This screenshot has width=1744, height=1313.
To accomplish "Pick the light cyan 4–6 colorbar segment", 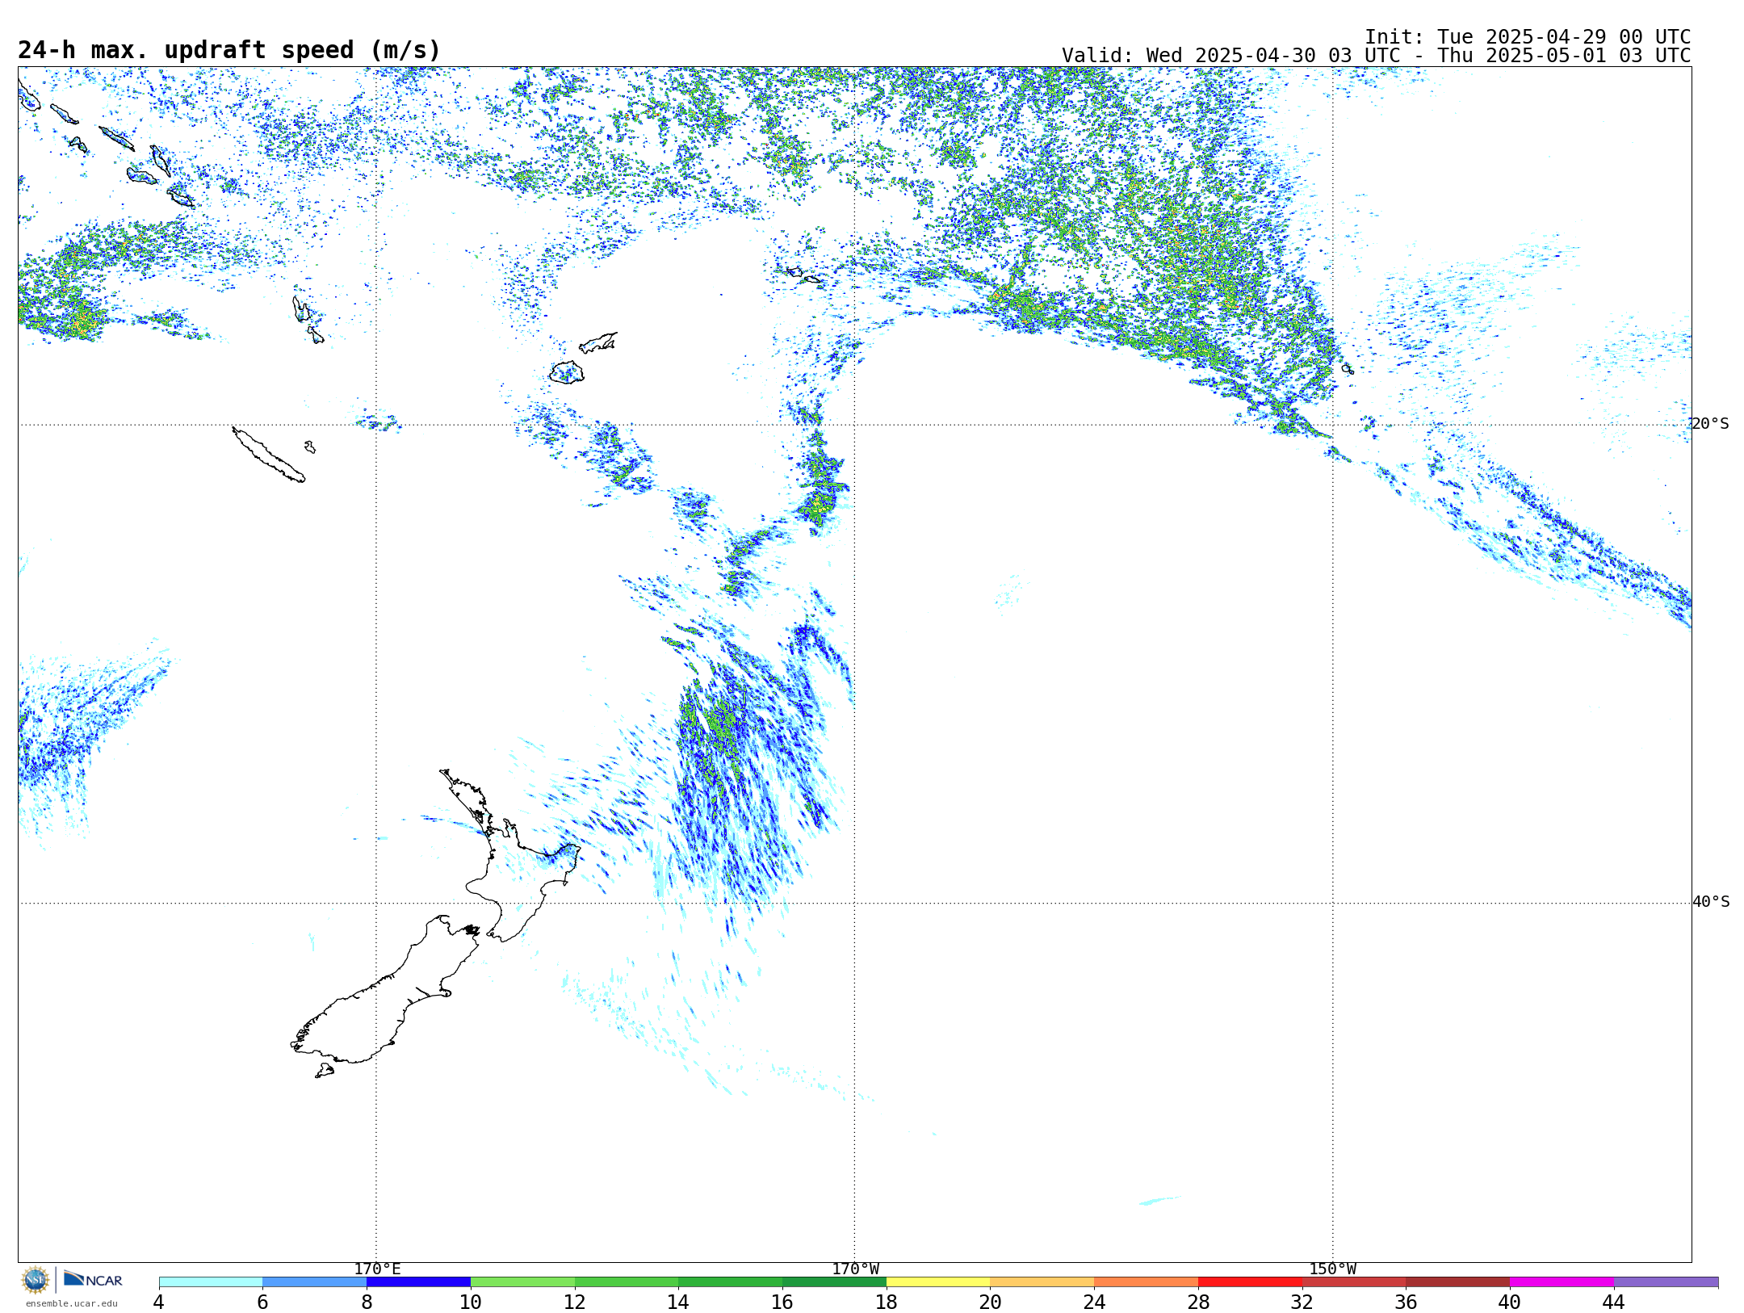I will coord(211,1282).
